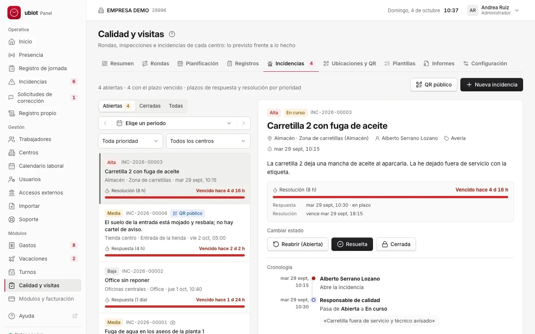Expand Andrea Ruiz user menu

(x=493, y=10)
